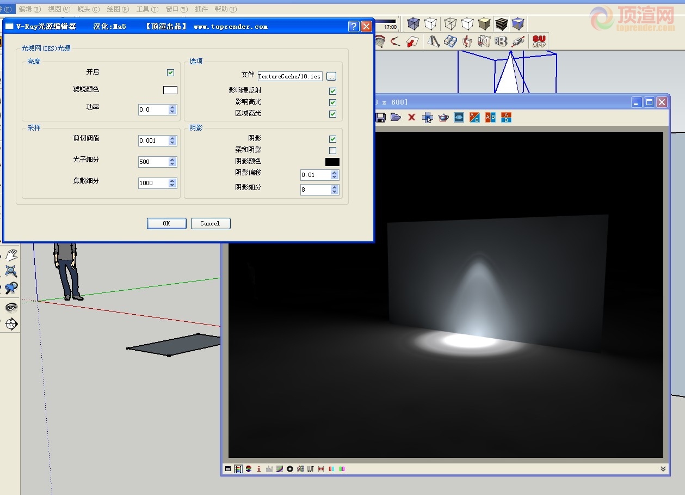
Task: Expand the frame buffer bottom-right chevron
Action: (663, 469)
